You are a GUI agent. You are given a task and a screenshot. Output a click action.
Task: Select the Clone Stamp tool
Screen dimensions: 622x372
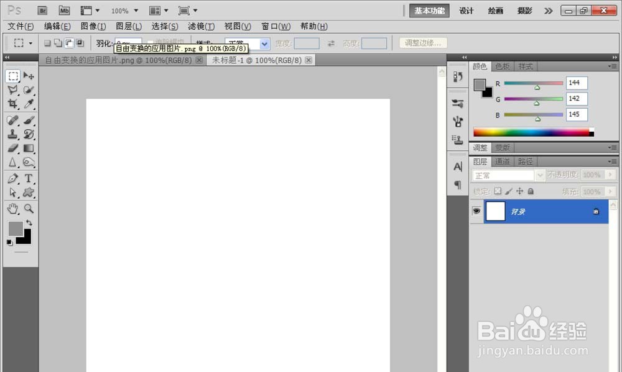coord(13,134)
